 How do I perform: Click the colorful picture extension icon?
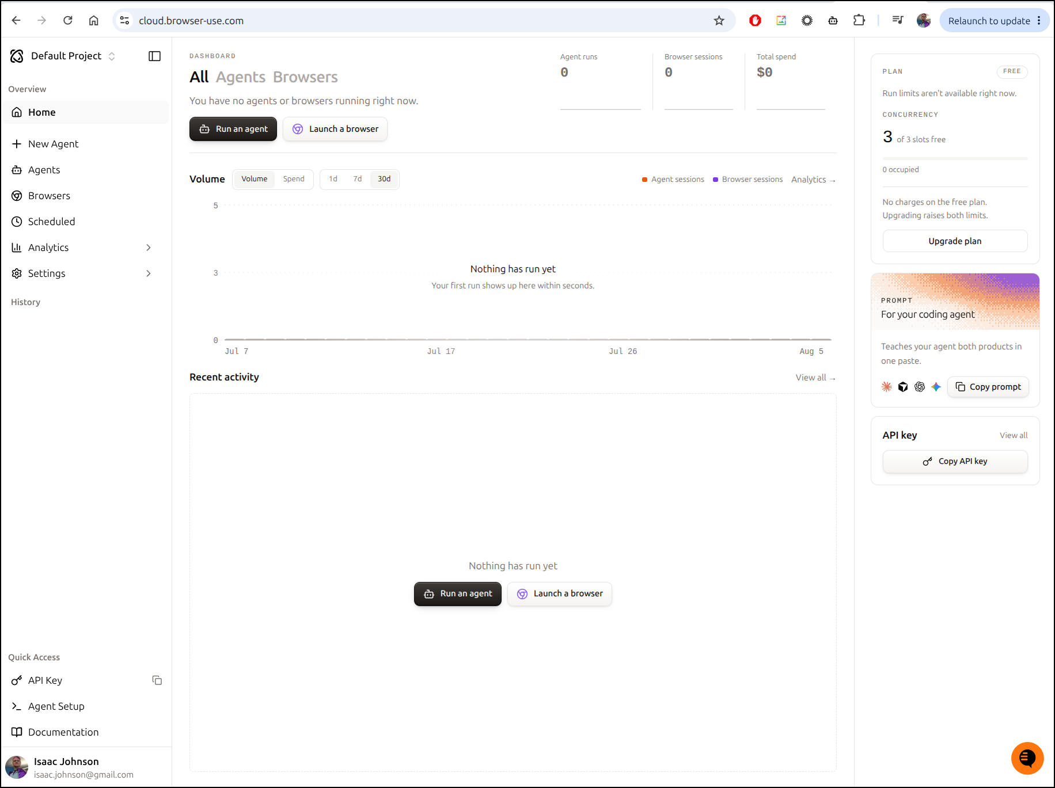(x=781, y=21)
